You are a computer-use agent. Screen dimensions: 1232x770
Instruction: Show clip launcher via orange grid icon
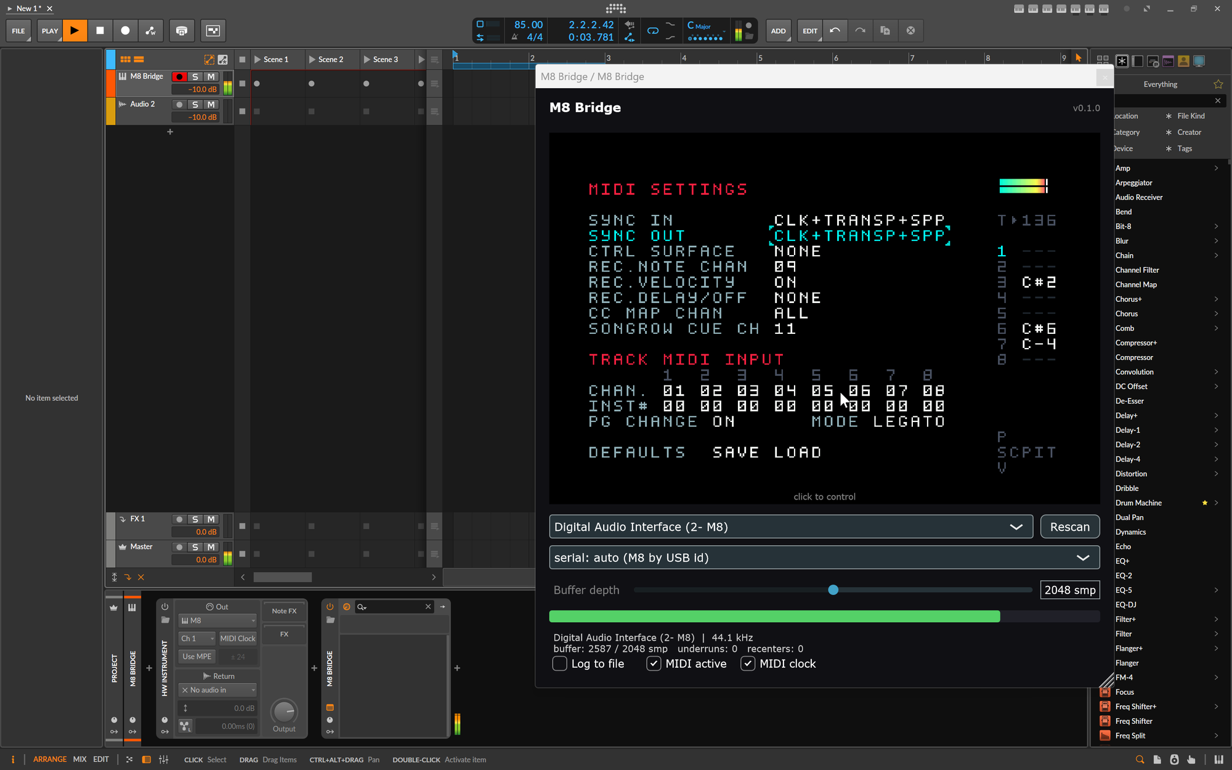(125, 59)
